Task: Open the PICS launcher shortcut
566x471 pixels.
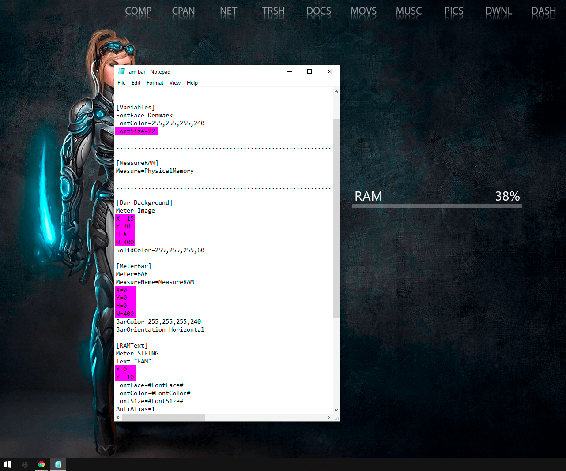Action: 454,11
